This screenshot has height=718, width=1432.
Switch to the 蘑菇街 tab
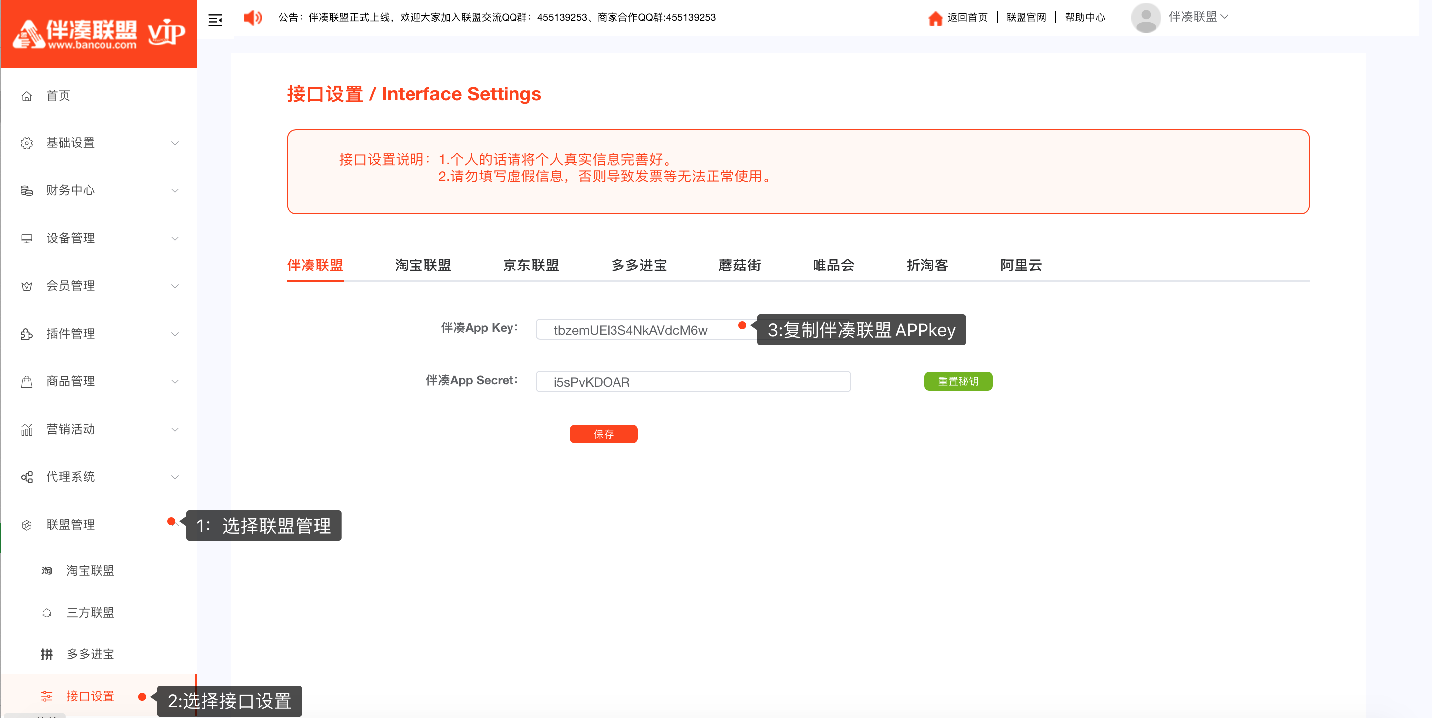pyautogui.click(x=740, y=266)
